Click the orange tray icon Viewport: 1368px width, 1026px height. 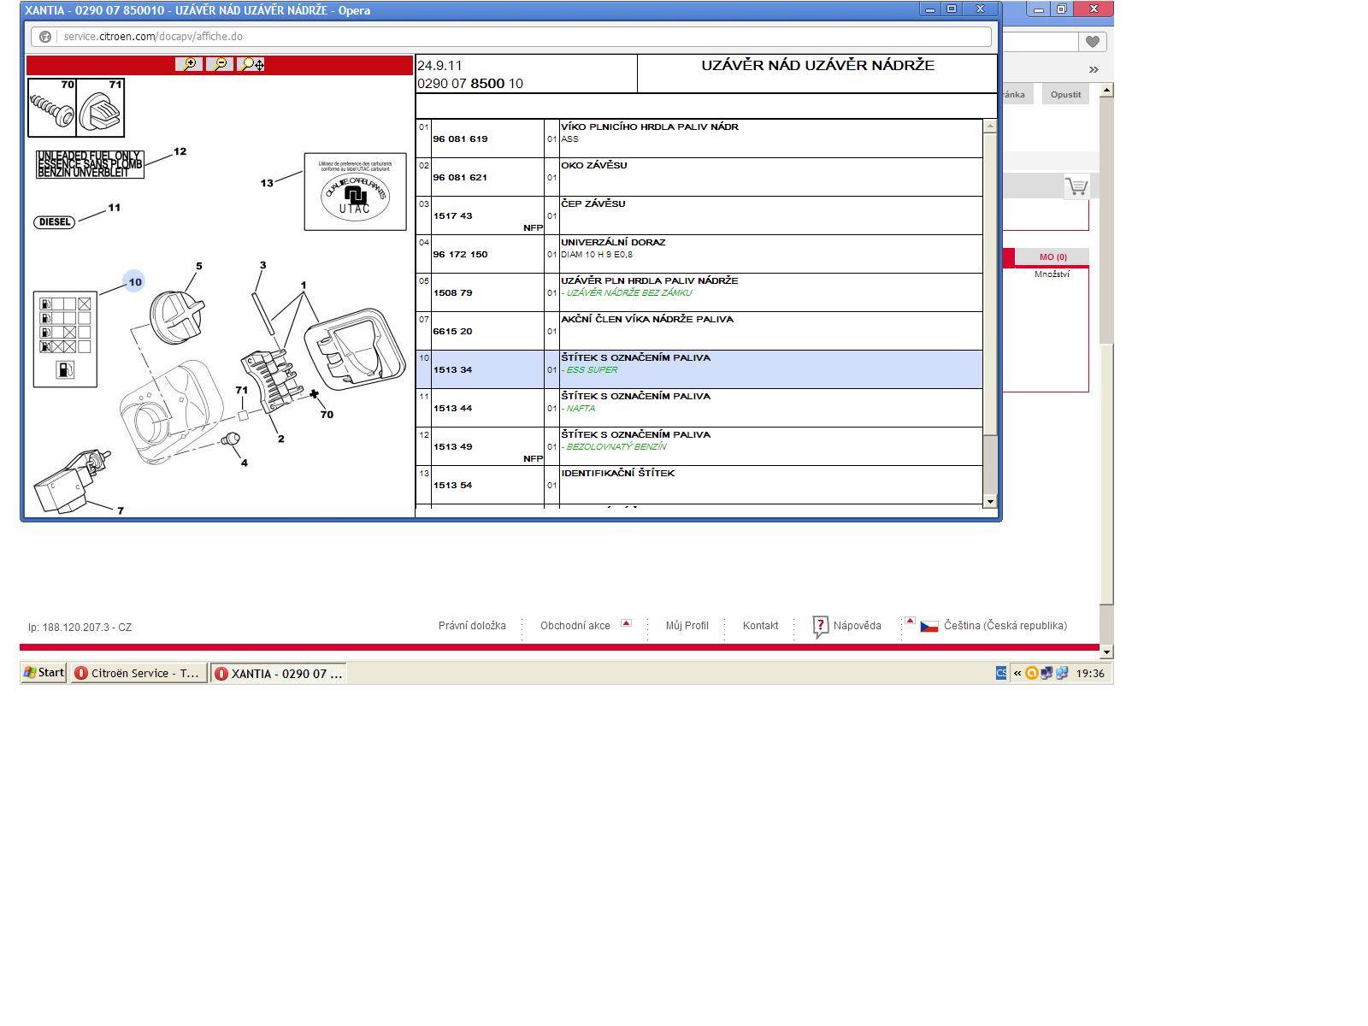(1031, 673)
